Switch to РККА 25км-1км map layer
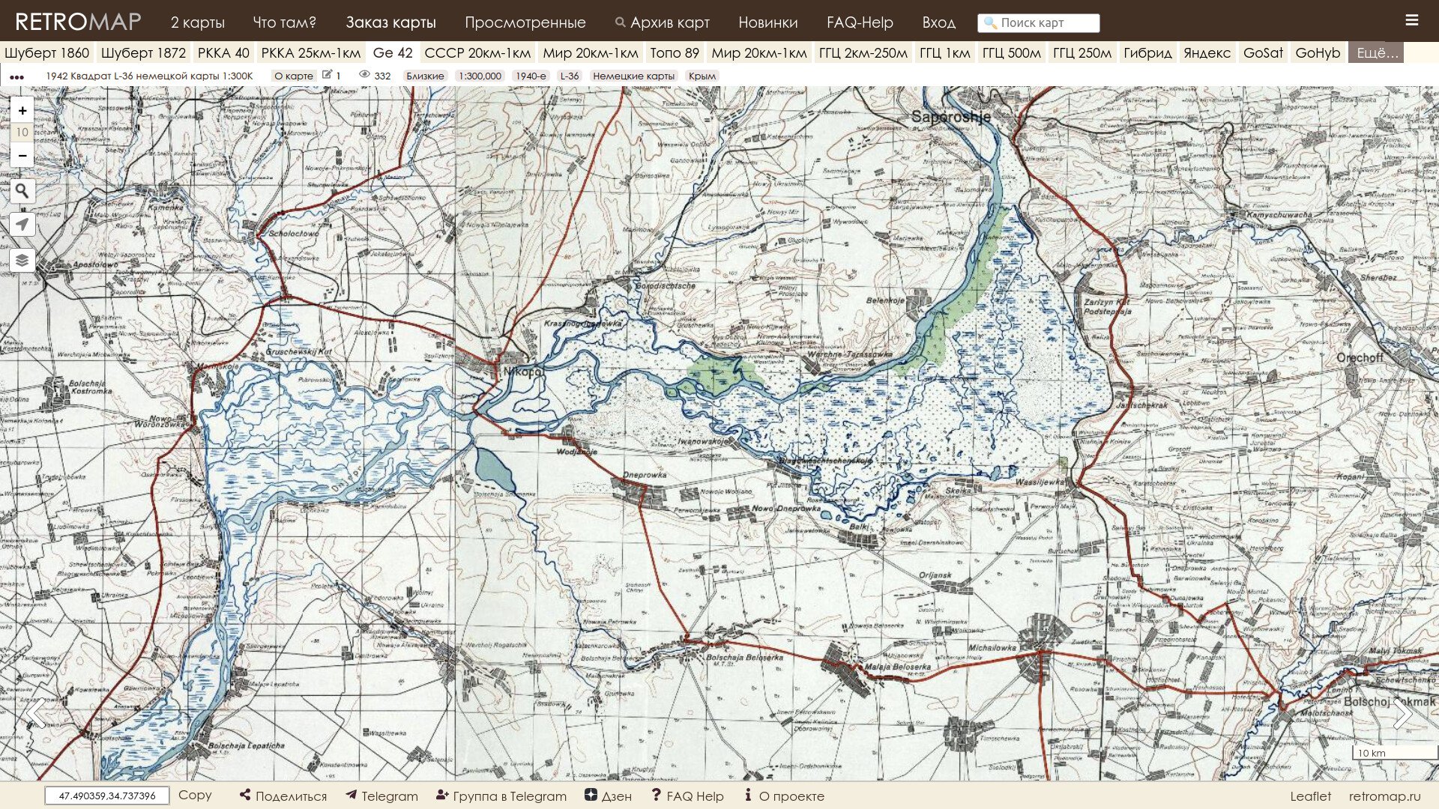 tap(311, 52)
